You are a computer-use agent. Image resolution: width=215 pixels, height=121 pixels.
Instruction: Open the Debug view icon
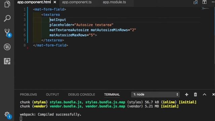[7, 47]
